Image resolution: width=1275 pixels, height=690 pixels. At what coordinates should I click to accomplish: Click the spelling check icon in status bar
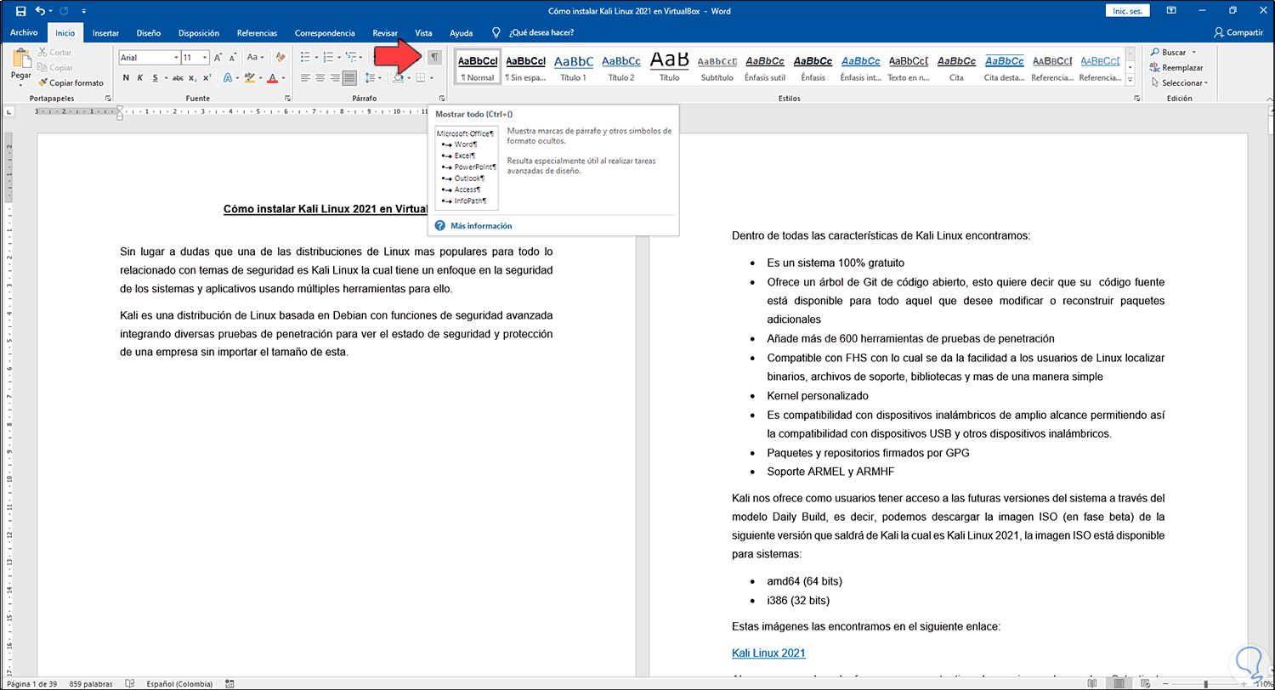130,683
